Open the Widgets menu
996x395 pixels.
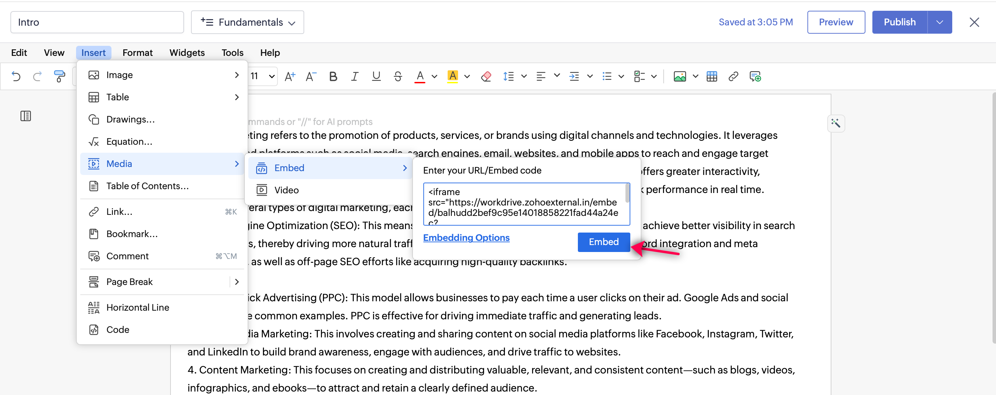pyautogui.click(x=187, y=52)
